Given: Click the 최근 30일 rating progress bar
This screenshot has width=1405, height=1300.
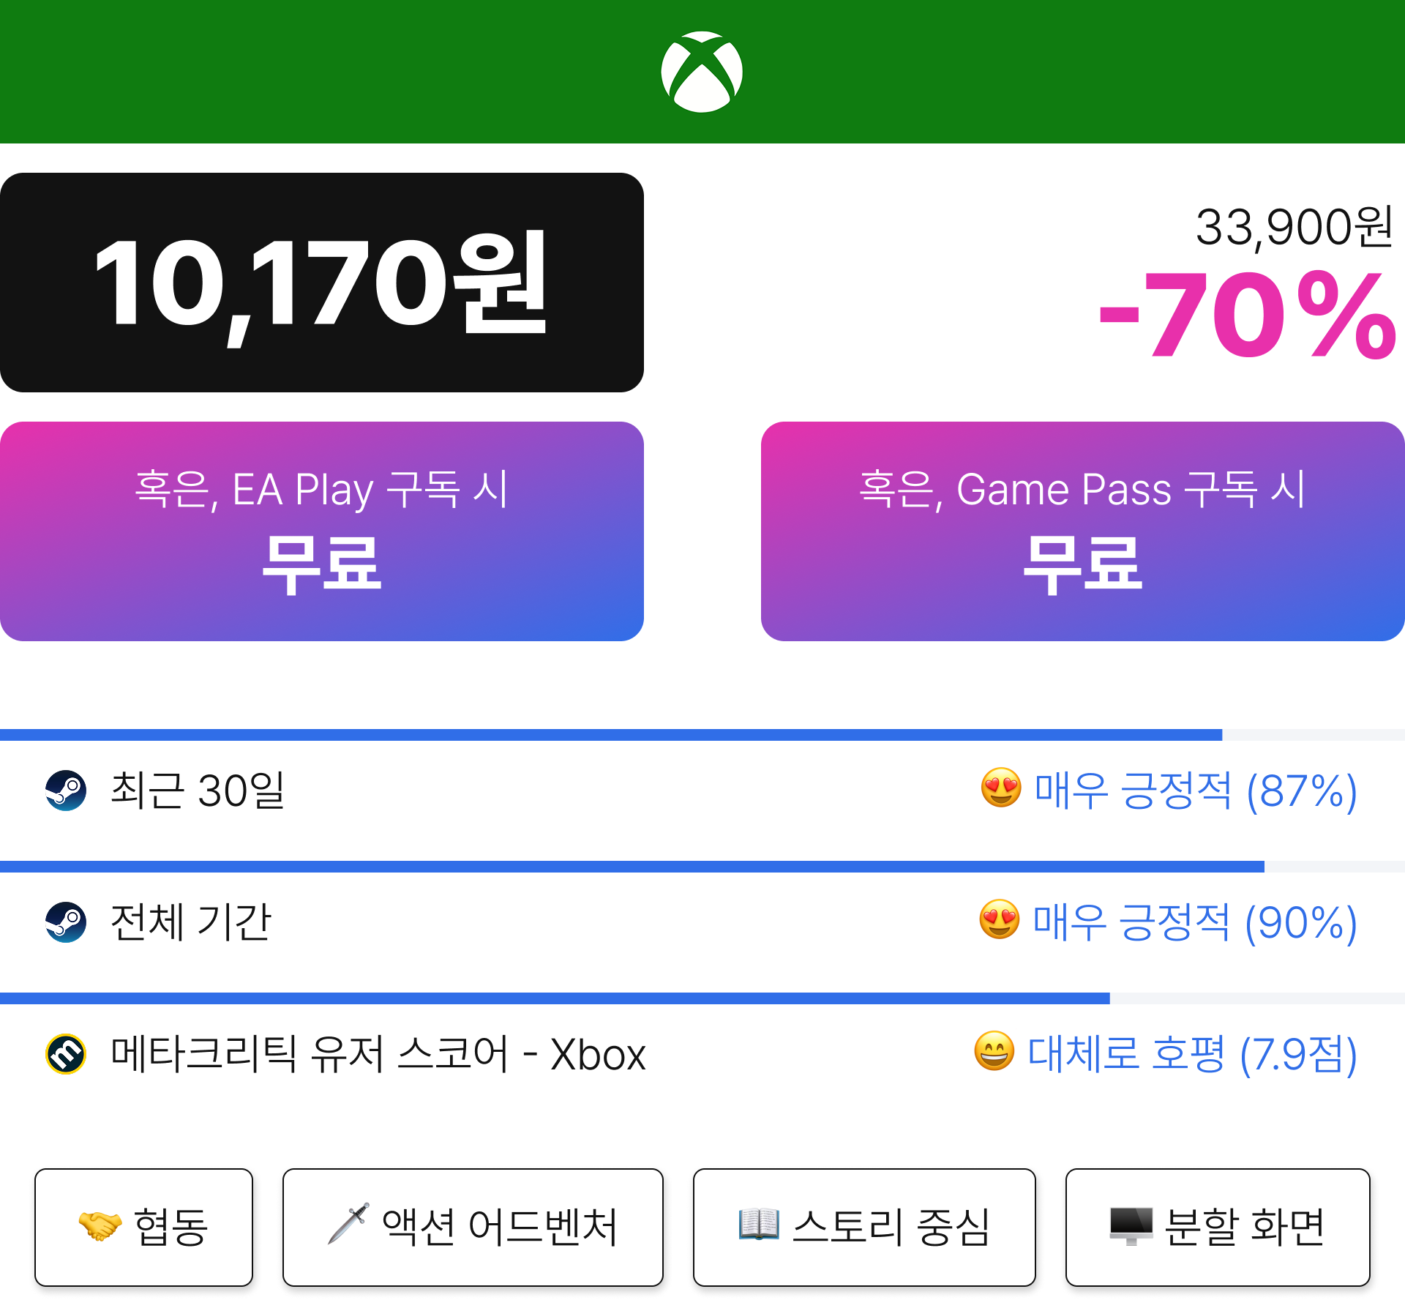Looking at the screenshot, I should (x=702, y=735).
